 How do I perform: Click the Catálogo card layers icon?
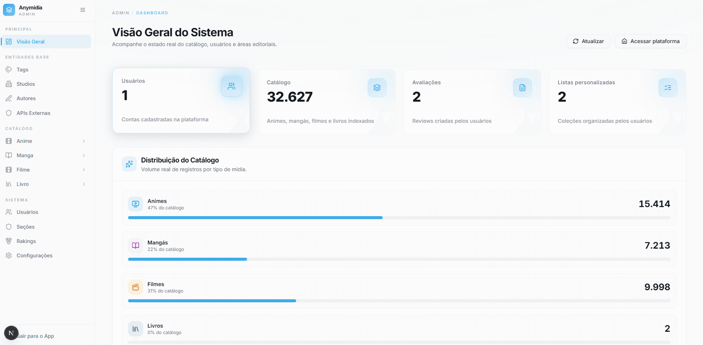click(377, 88)
